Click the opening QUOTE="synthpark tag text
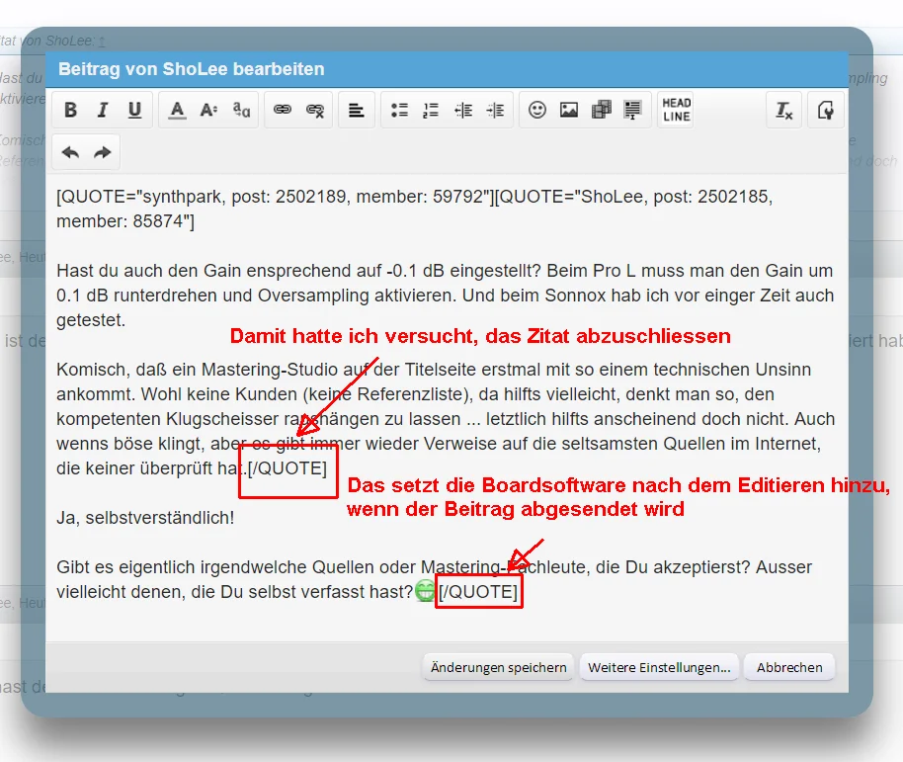Screen dimensions: 903x762 [x=276, y=197]
